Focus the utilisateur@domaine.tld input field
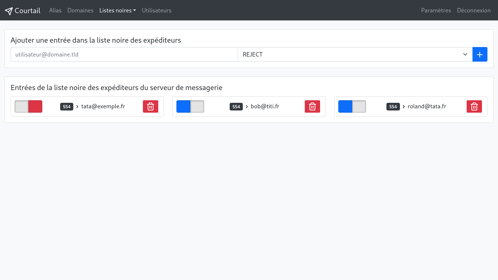Screen dimensions: 498x280 124,54
